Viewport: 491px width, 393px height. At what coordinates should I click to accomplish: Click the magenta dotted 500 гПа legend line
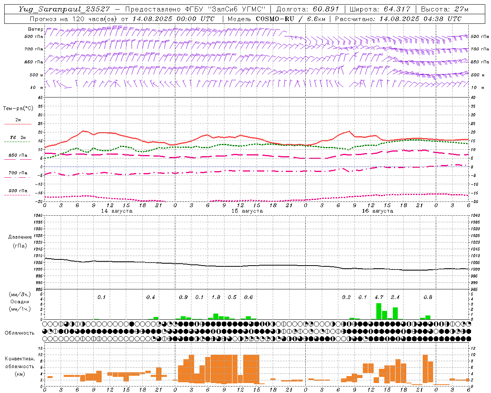point(17,195)
